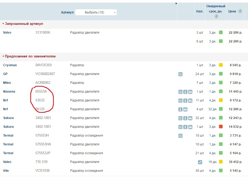Open Volvo brand link
The height and width of the screenshot is (179, 248).
(x=7, y=33)
